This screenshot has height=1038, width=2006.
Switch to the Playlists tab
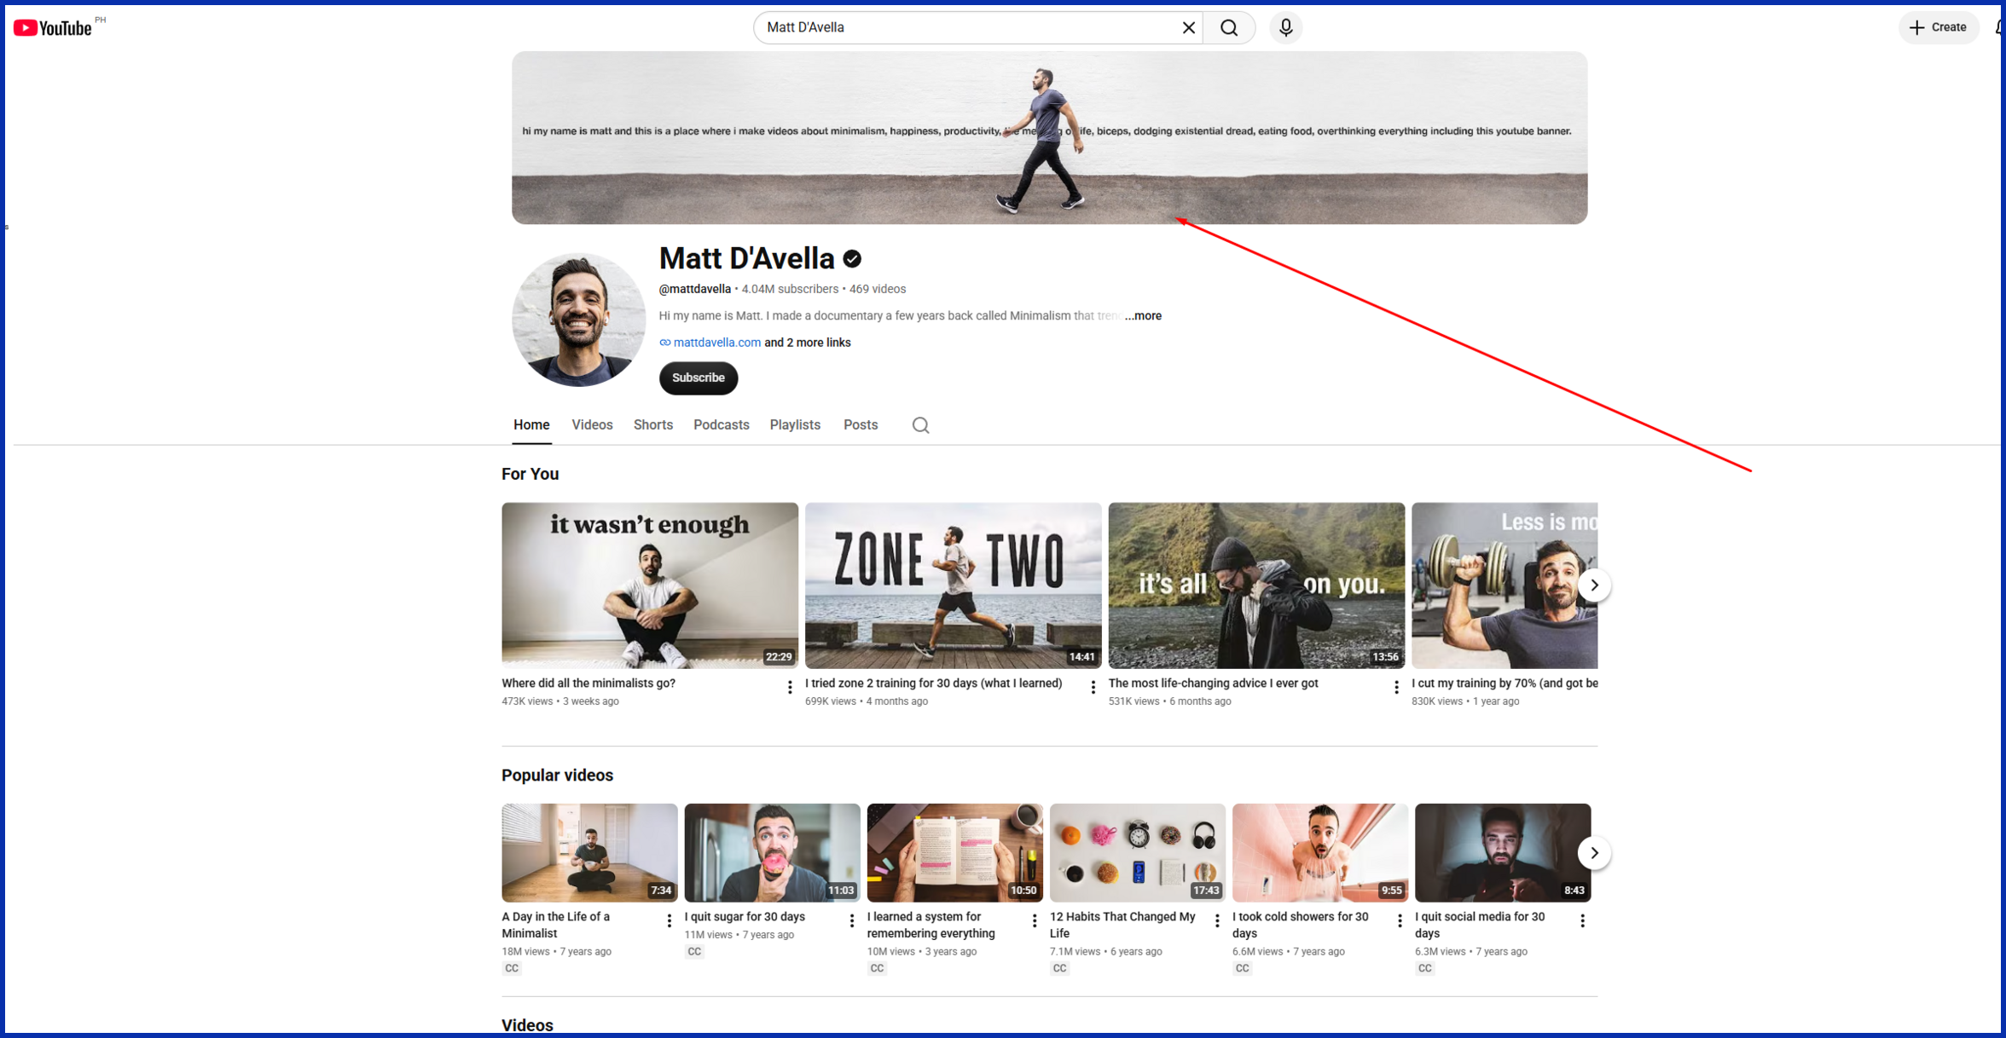pyautogui.click(x=795, y=425)
